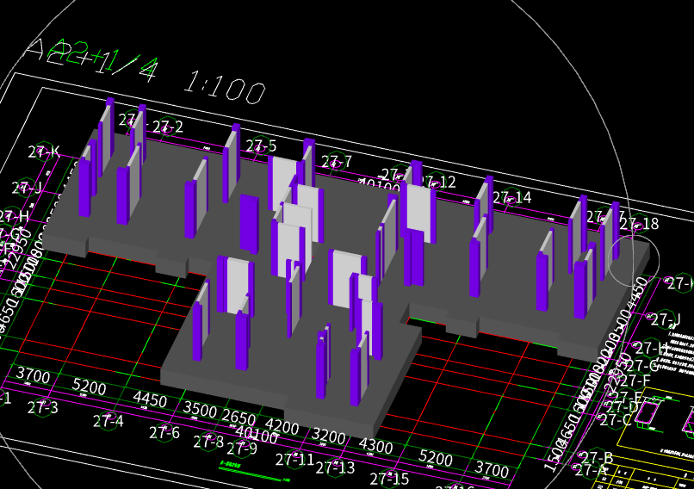The image size is (694, 489).
Task: Pick the 4300 dimension value
Action: tap(375, 446)
